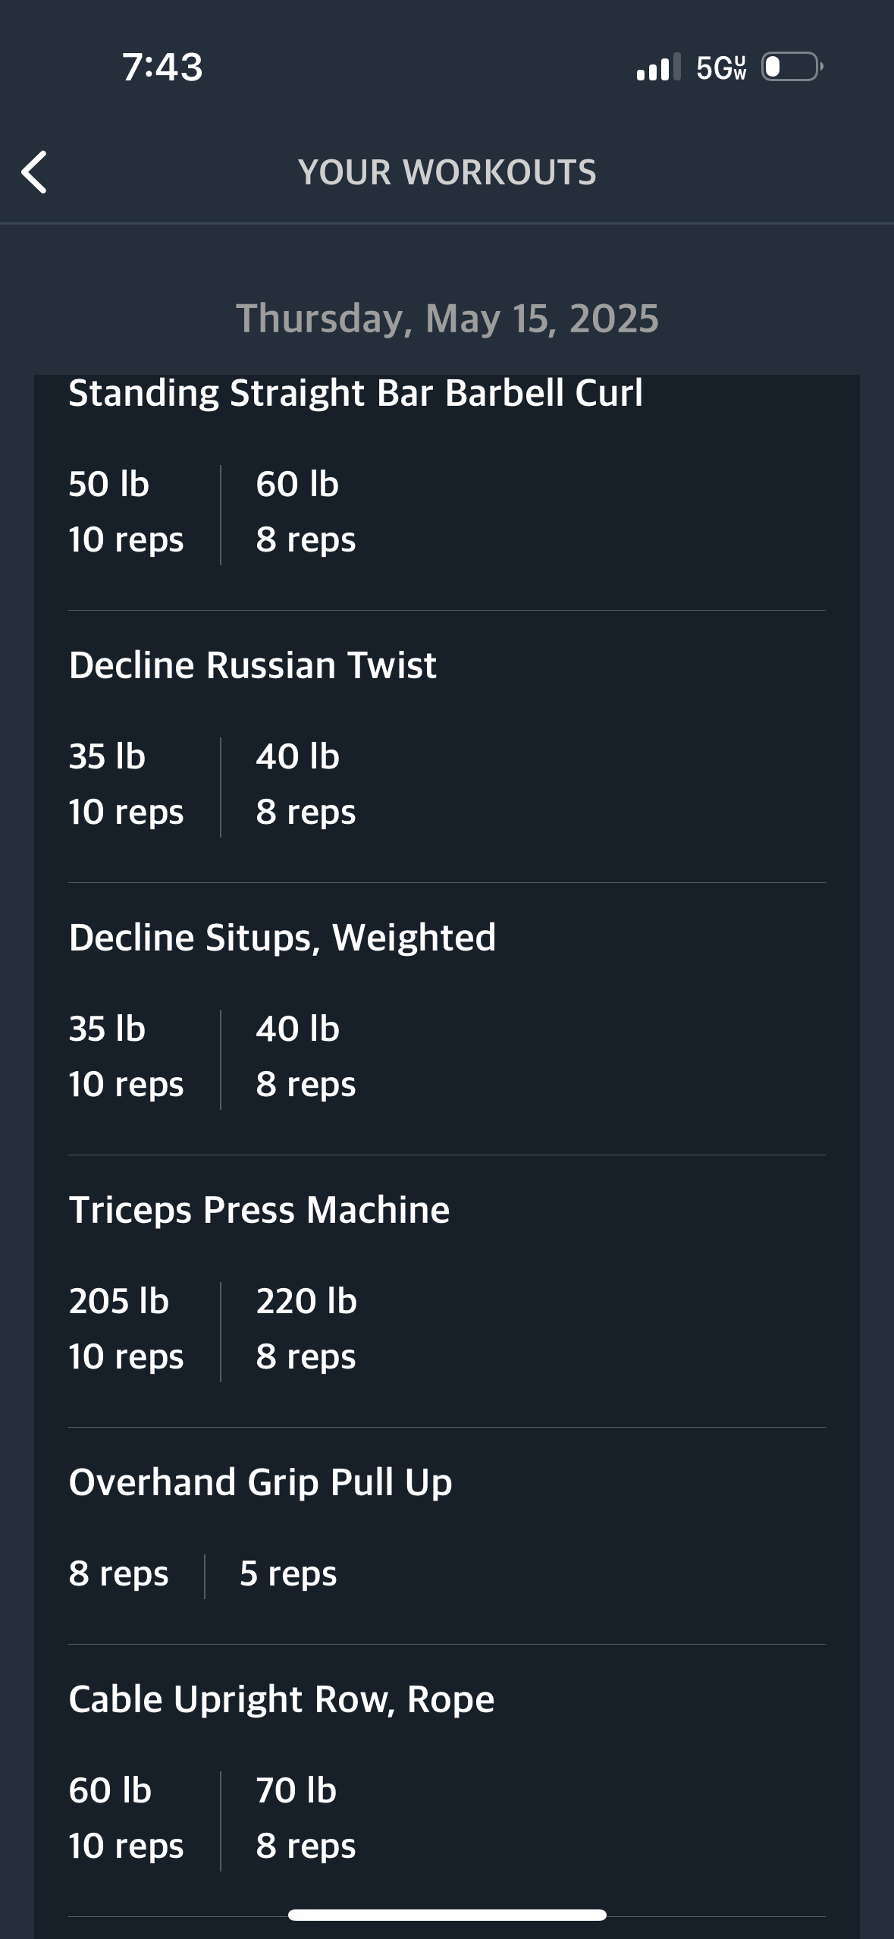
Task: Open the Cable Upright Row, Rope exercise
Action: 281,1700
